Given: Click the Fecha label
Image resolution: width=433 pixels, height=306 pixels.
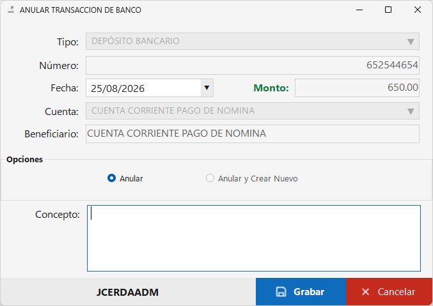Looking at the screenshot, I should (65, 88).
